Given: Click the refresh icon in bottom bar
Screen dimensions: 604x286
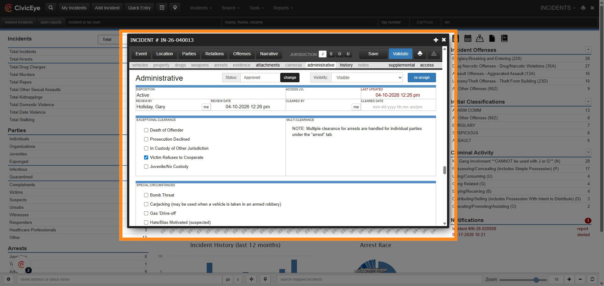Looking at the screenshot, I should click(592, 279).
